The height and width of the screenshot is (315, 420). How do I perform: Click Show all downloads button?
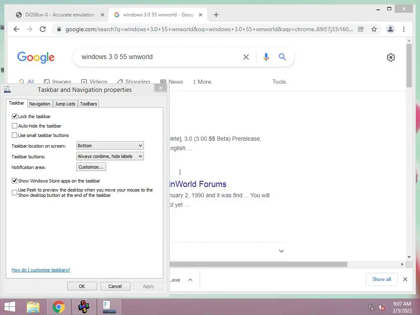coord(382,279)
